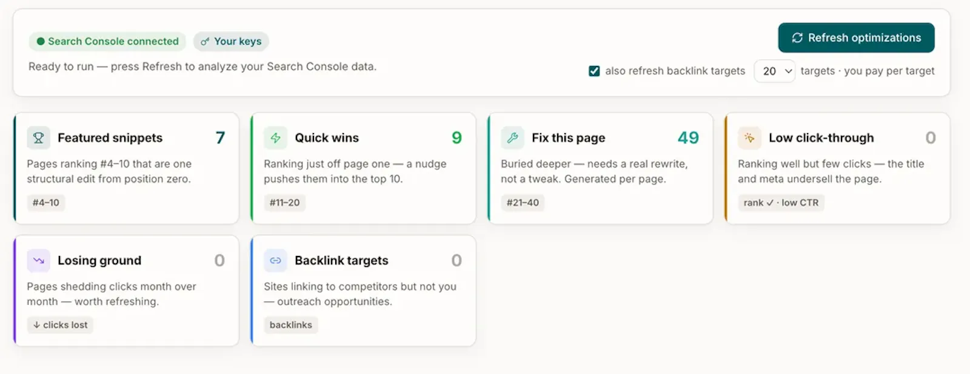Click the Ready to run status message
This screenshot has height=374, width=970.
pos(202,67)
